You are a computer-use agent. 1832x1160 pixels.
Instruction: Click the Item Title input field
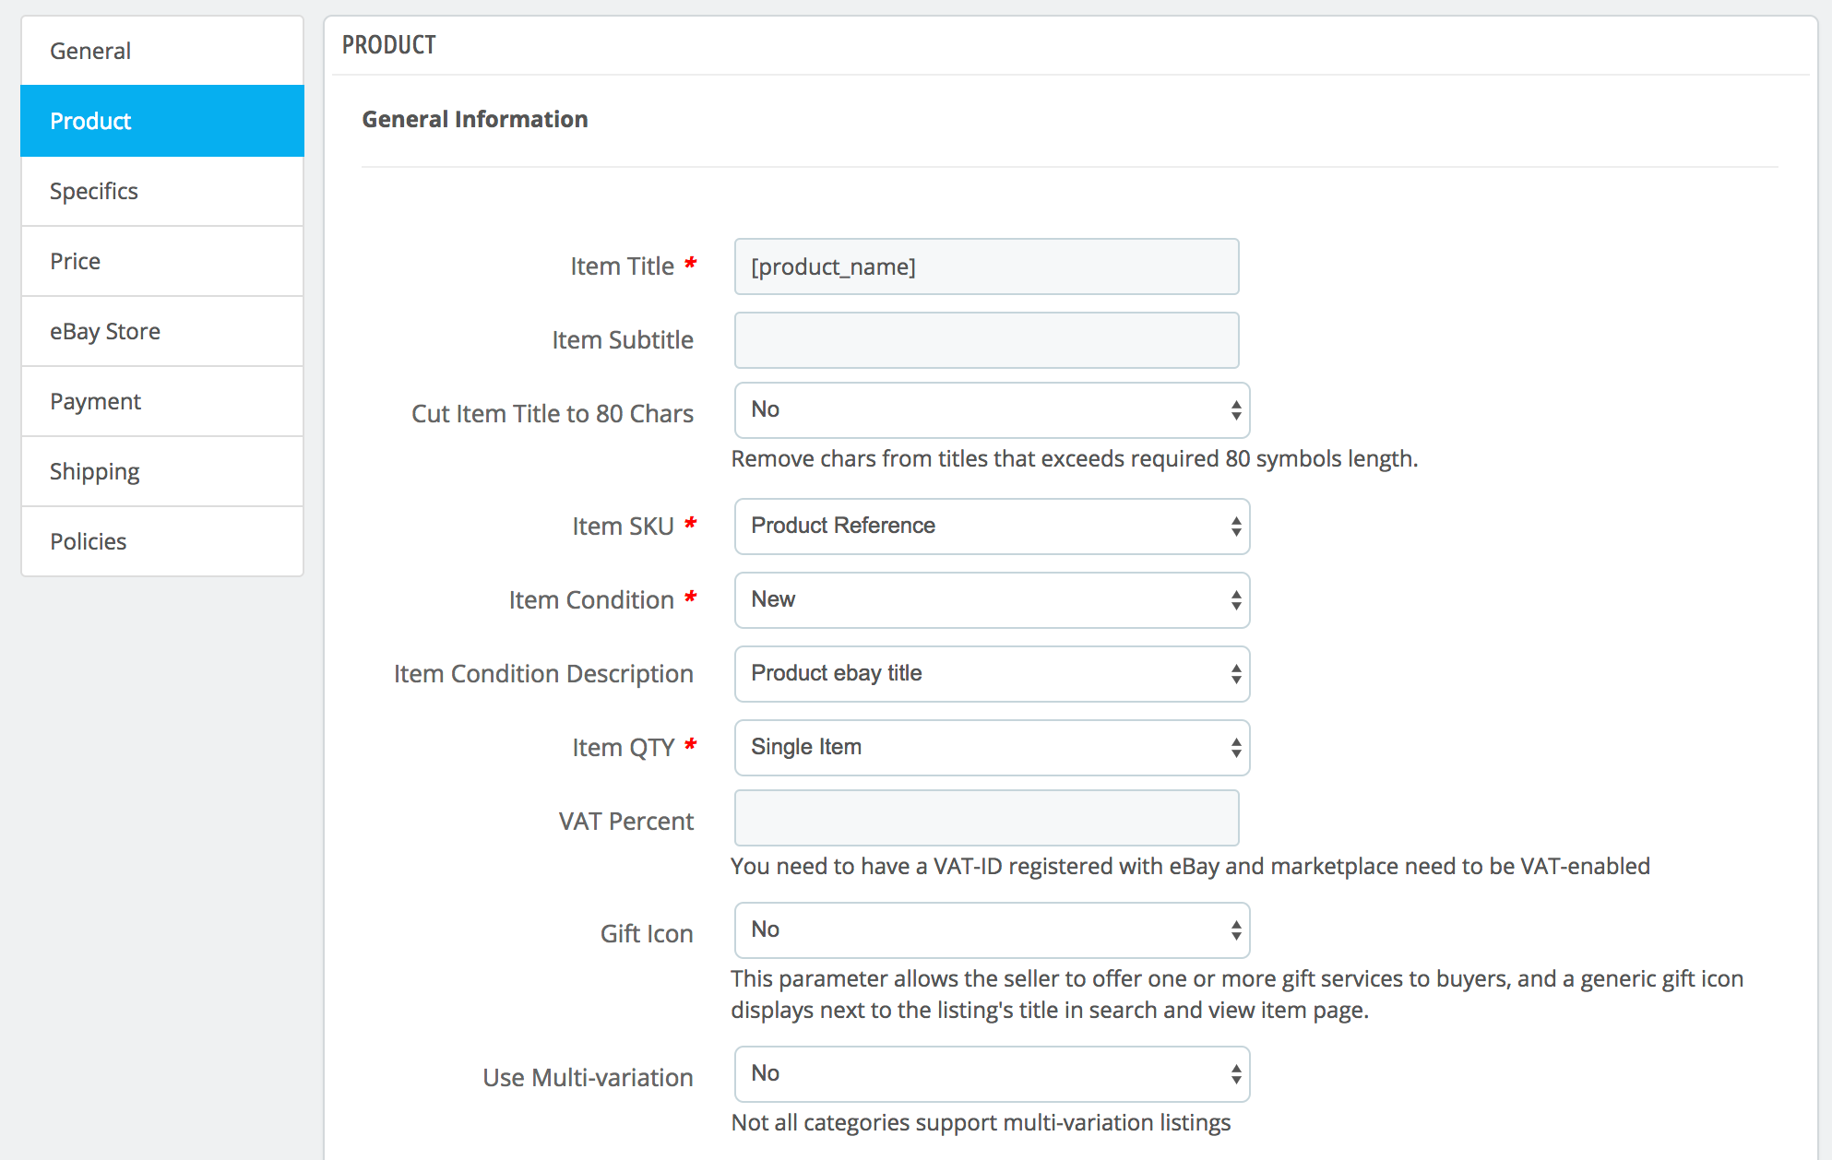coord(986,266)
